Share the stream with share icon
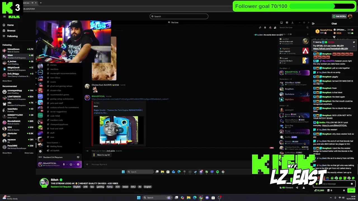The width and height of the screenshot is (358, 201). pos(297,188)
